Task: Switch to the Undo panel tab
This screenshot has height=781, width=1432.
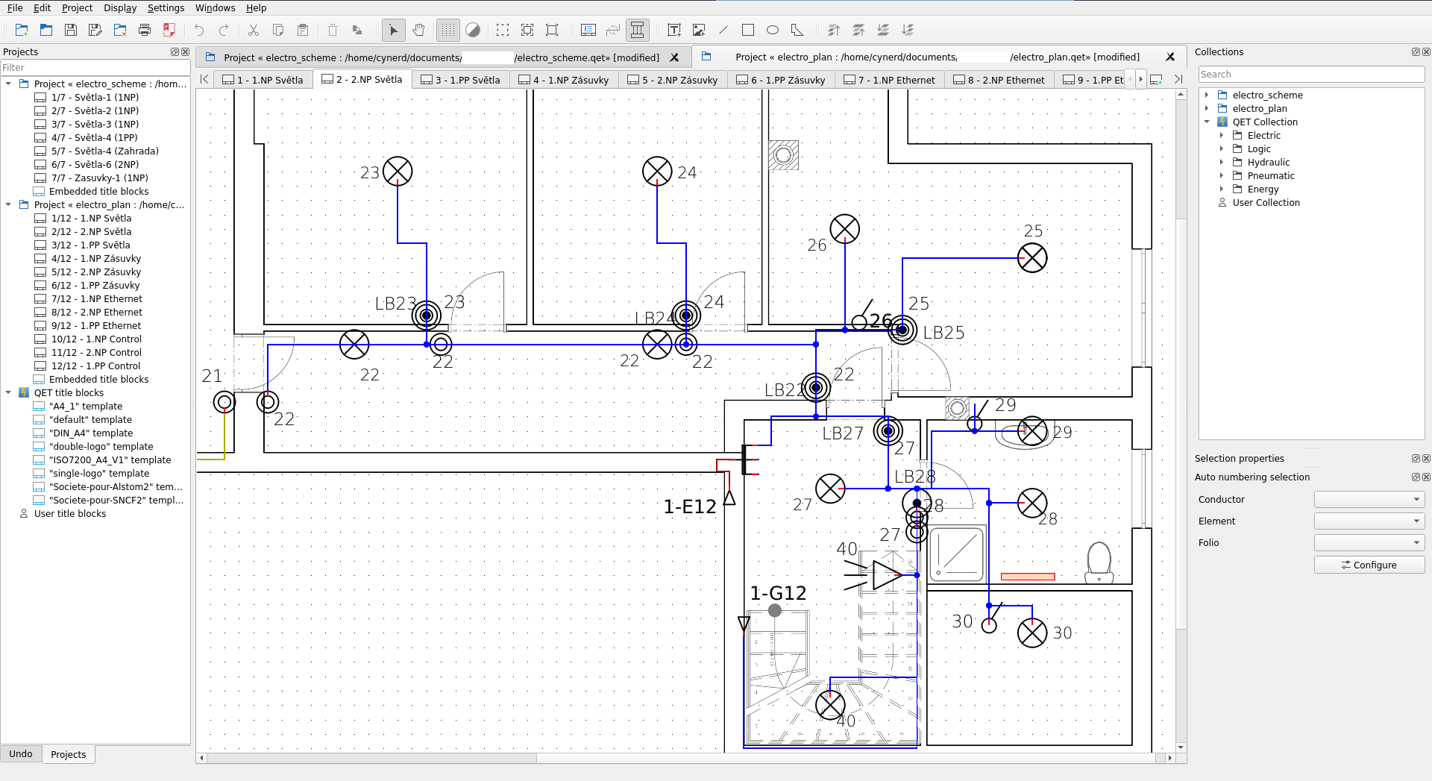Action: (21, 754)
